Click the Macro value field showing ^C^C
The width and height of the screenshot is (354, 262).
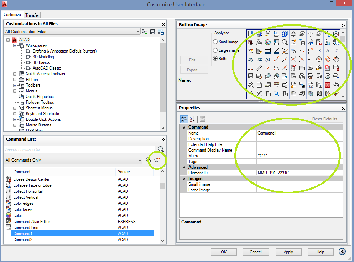click(x=300, y=156)
